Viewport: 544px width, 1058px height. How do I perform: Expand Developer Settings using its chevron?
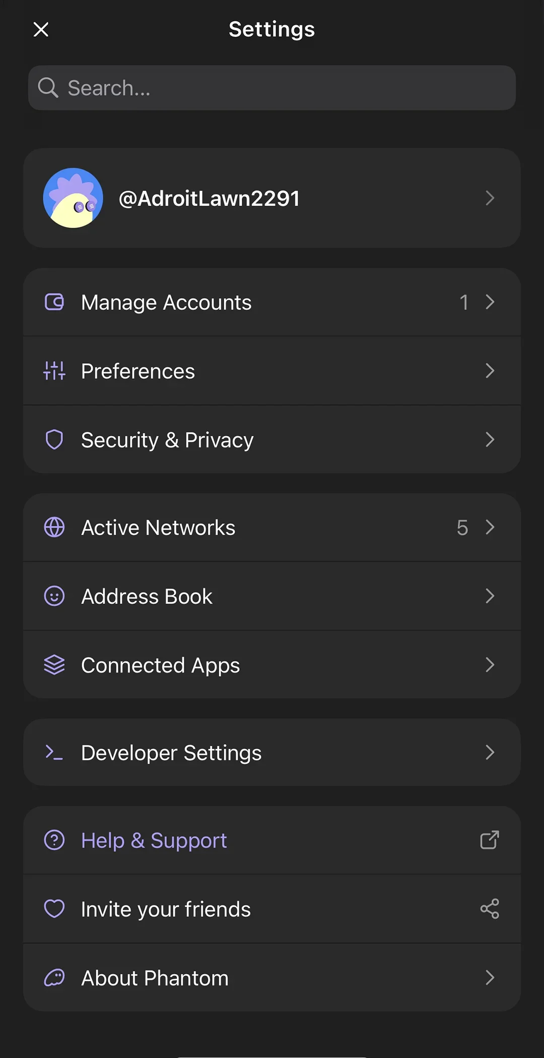tap(490, 752)
